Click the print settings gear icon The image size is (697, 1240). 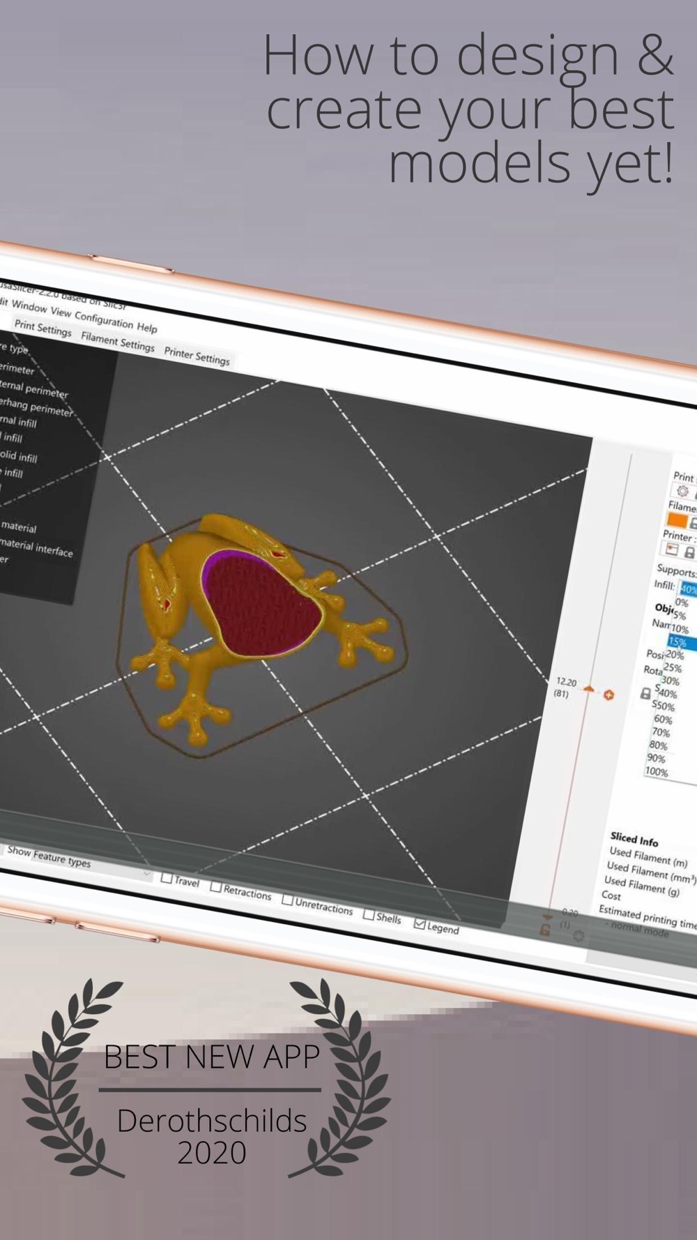point(682,491)
